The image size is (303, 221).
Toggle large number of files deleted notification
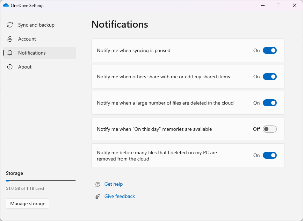270,103
